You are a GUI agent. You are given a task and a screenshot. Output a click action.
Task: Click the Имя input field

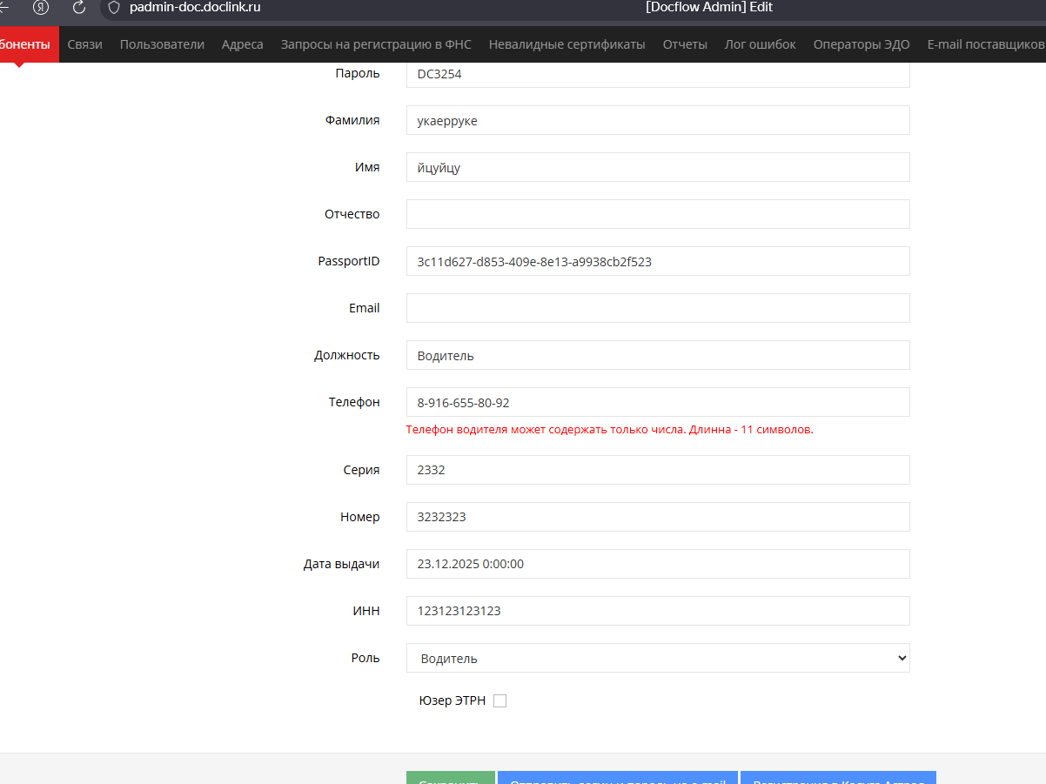click(x=658, y=167)
